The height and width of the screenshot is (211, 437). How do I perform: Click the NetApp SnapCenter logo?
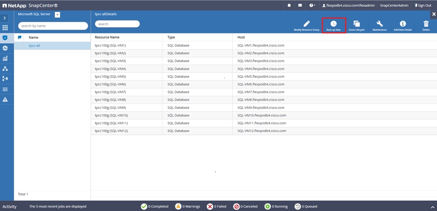[x=30, y=5]
